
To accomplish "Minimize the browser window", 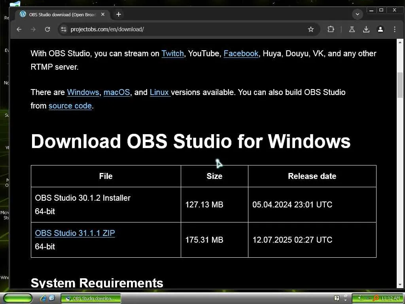I will [371, 10].
